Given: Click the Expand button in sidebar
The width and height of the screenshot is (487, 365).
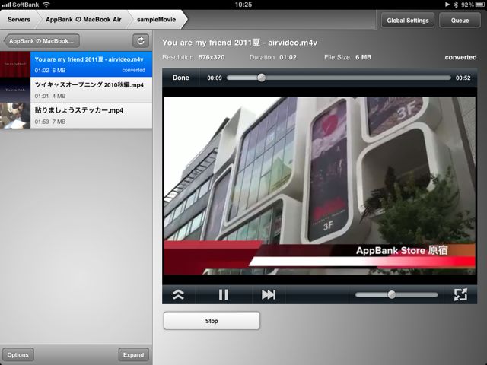Looking at the screenshot, I should (x=134, y=355).
